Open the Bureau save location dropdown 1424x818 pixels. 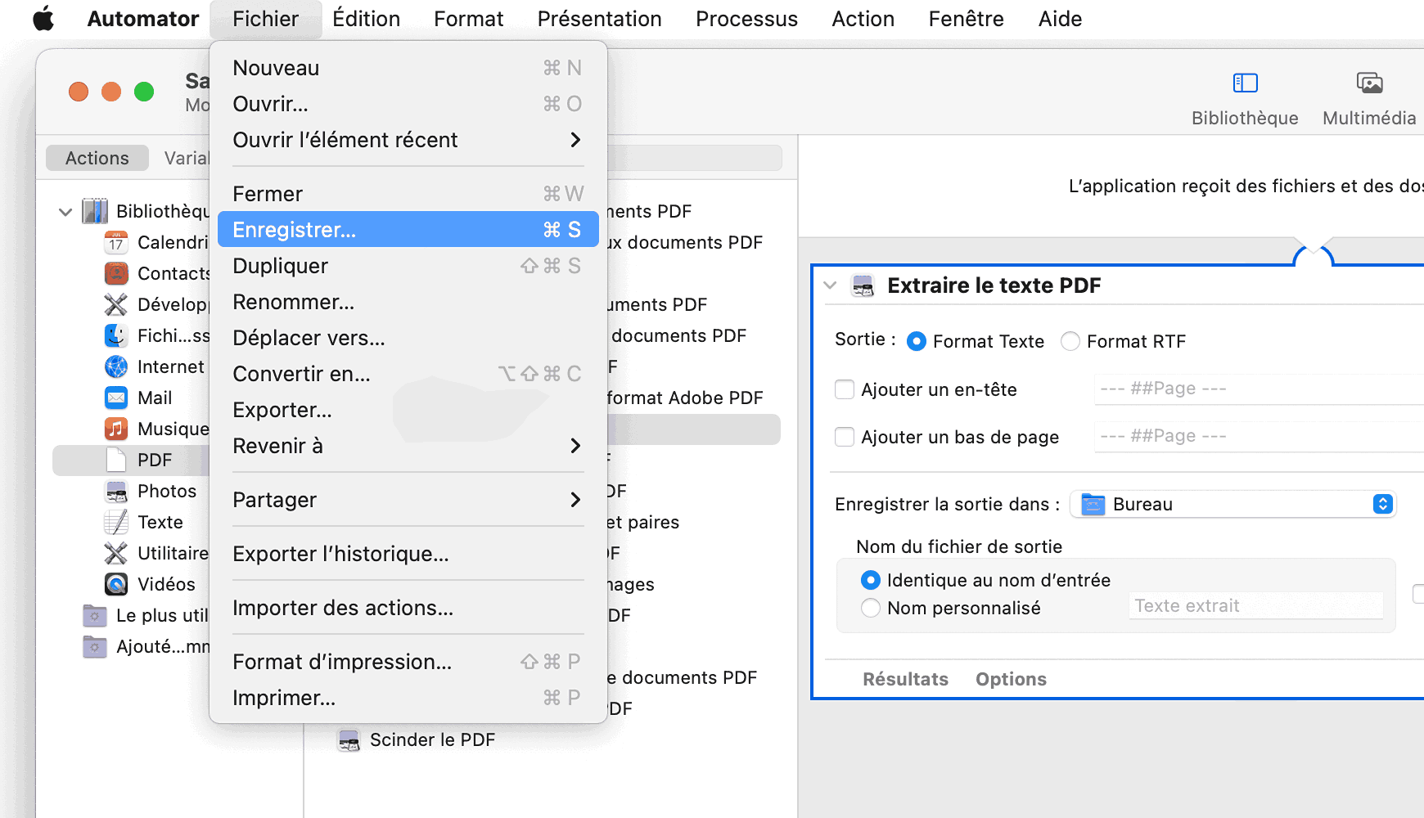click(x=1232, y=504)
